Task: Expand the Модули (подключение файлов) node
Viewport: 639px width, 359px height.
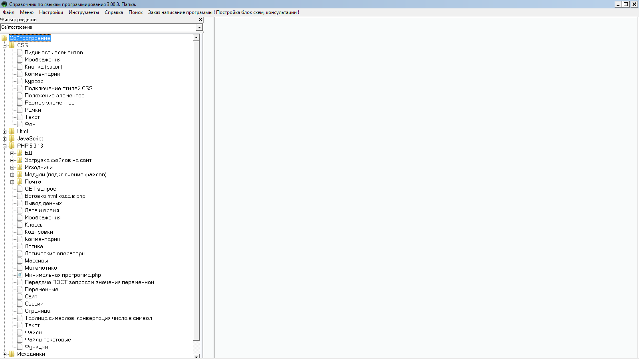Action: (12, 175)
